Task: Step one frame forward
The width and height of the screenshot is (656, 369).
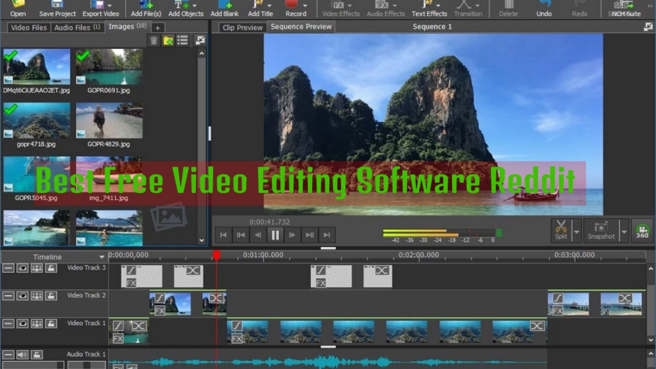Action: tap(292, 235)
